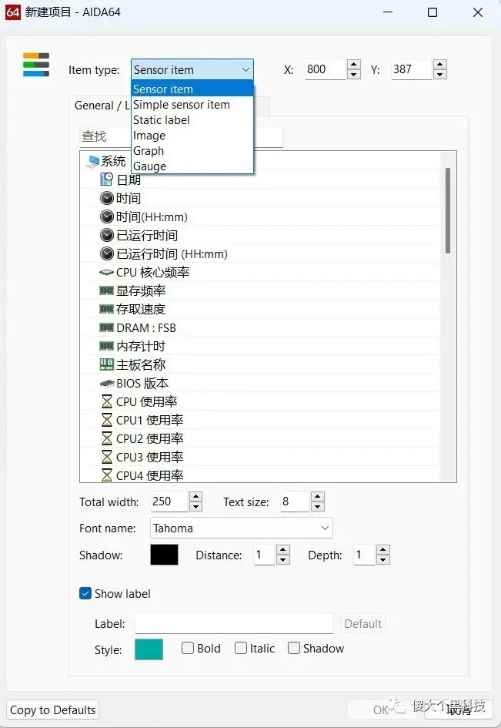
Task: Choose Gauge item type
Action: point(192,166)
